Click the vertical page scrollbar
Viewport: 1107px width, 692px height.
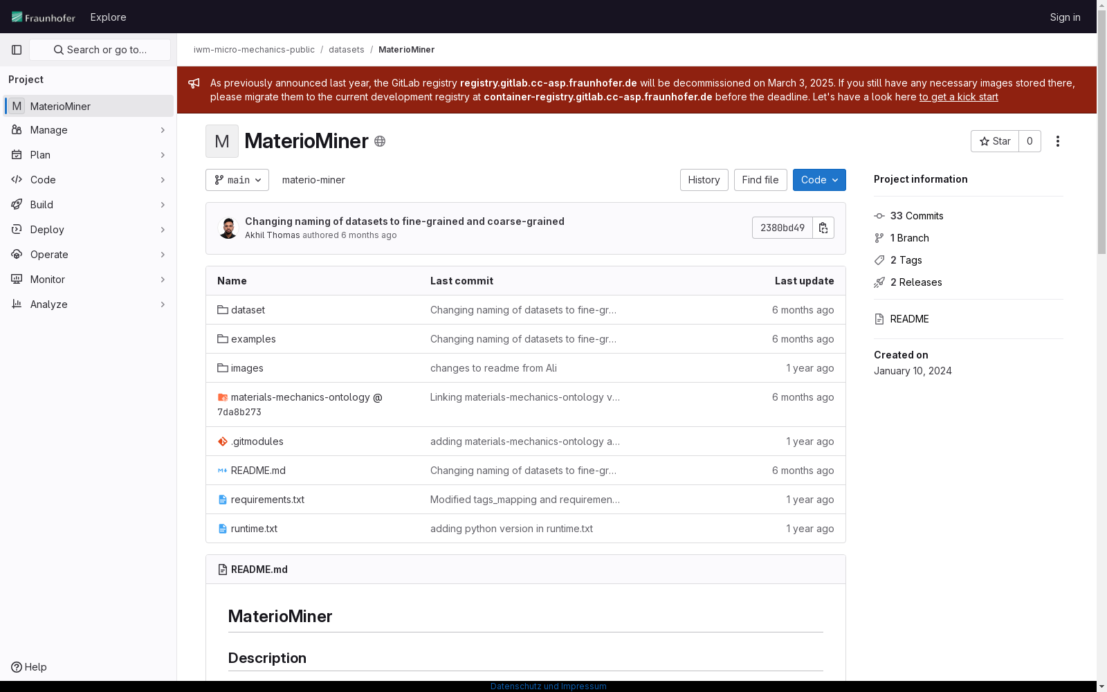pos(1101,131)
